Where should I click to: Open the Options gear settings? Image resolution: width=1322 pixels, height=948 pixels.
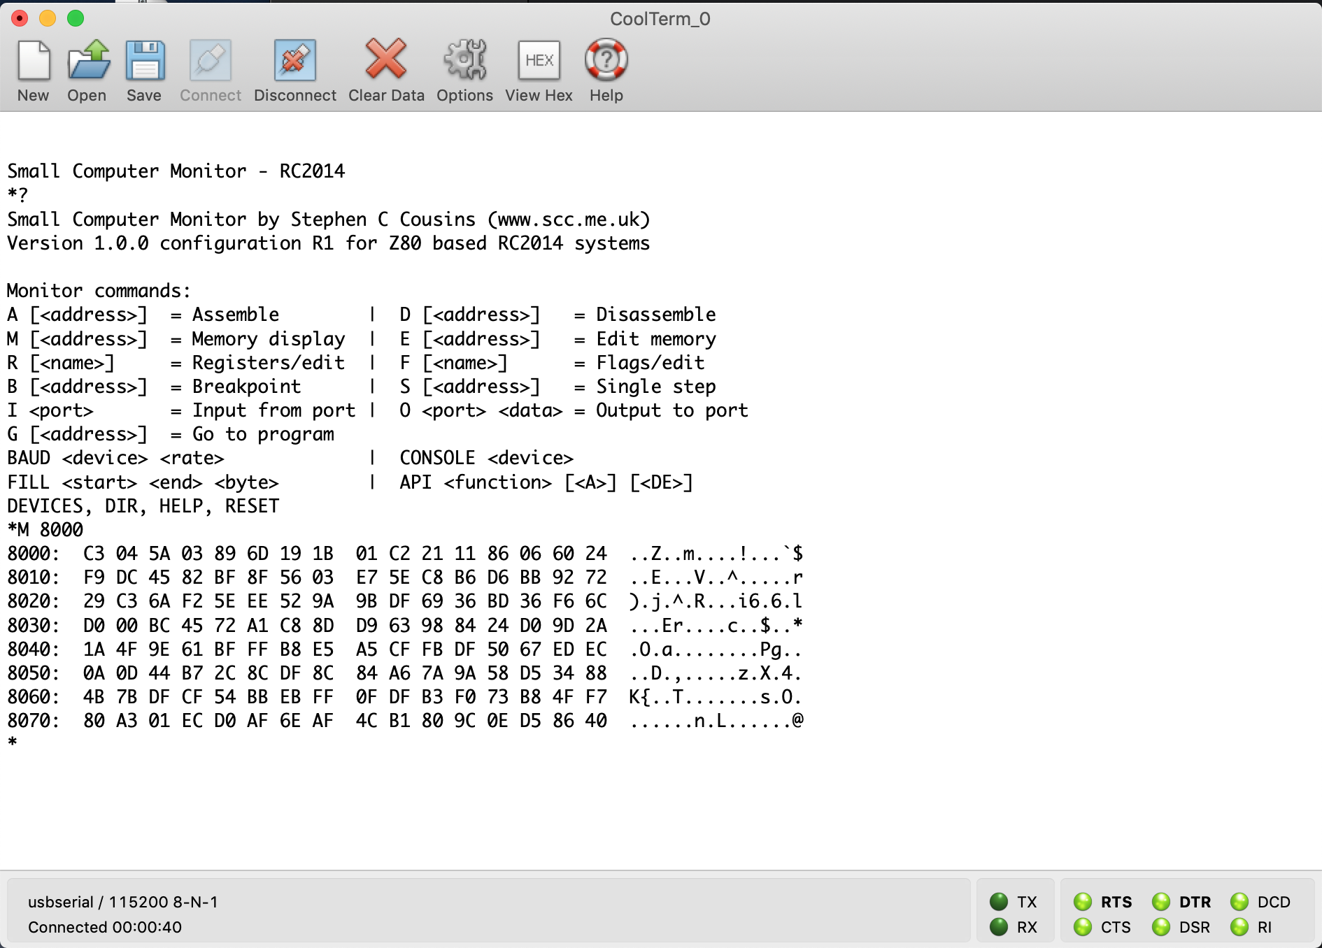coord(465,60)
